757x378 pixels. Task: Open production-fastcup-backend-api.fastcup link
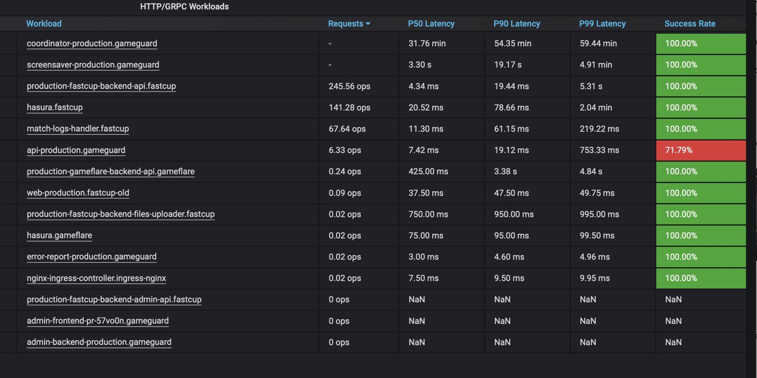(101, 86)
